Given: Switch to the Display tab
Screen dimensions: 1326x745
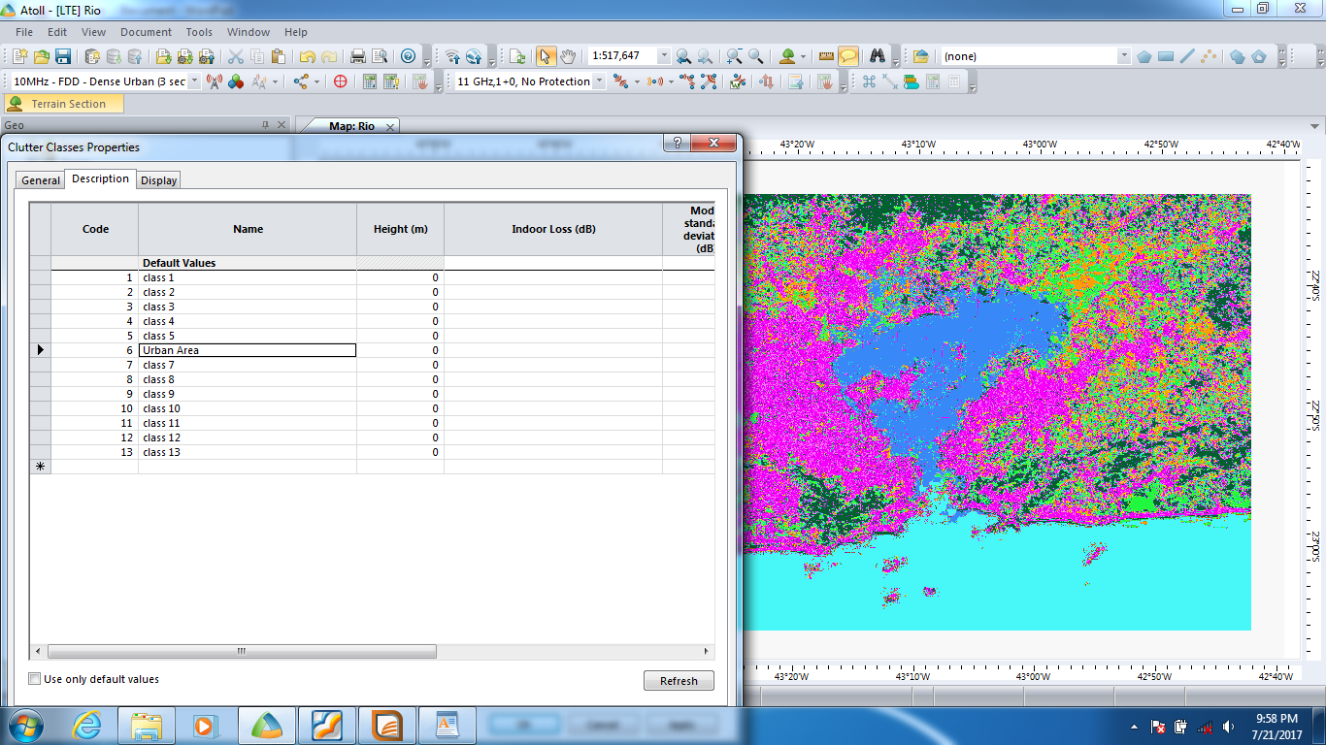Looking at the screenshot, I should pos(158,179).
